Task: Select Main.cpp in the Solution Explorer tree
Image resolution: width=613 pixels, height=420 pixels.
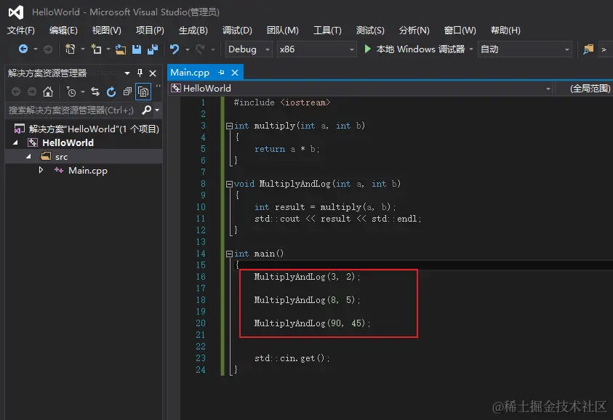Action: (x=87, y=170)
